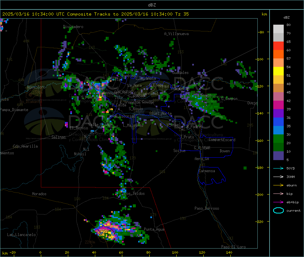Click the 'L_Malvinas' map label

133,125
